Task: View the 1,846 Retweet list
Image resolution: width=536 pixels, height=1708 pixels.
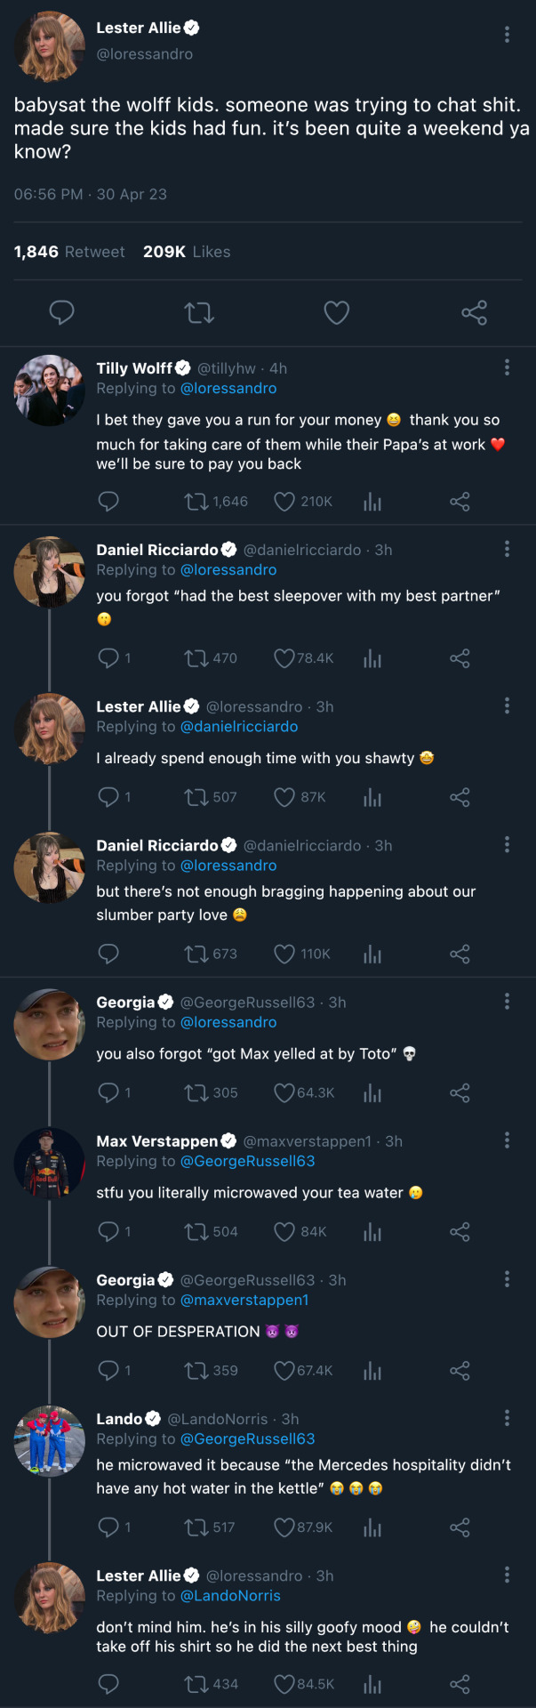Action: point(69,252)
